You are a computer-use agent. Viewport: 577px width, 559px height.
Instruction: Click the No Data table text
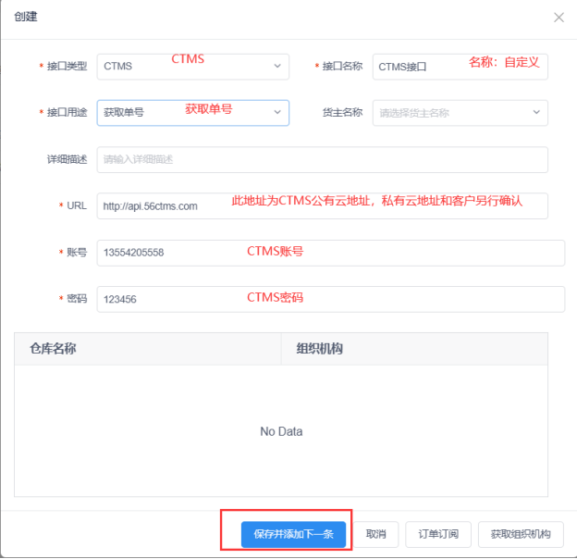point(281,431)
